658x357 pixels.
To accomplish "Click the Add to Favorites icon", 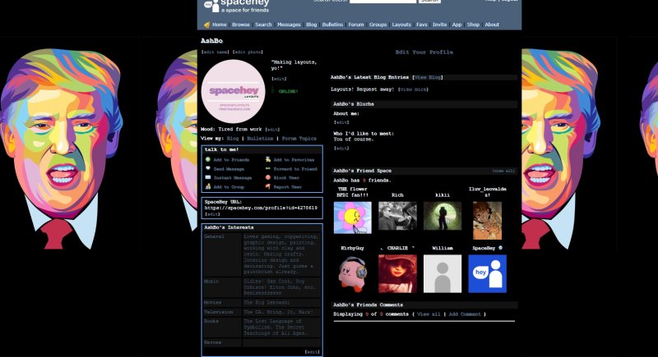I will point(268,159).
